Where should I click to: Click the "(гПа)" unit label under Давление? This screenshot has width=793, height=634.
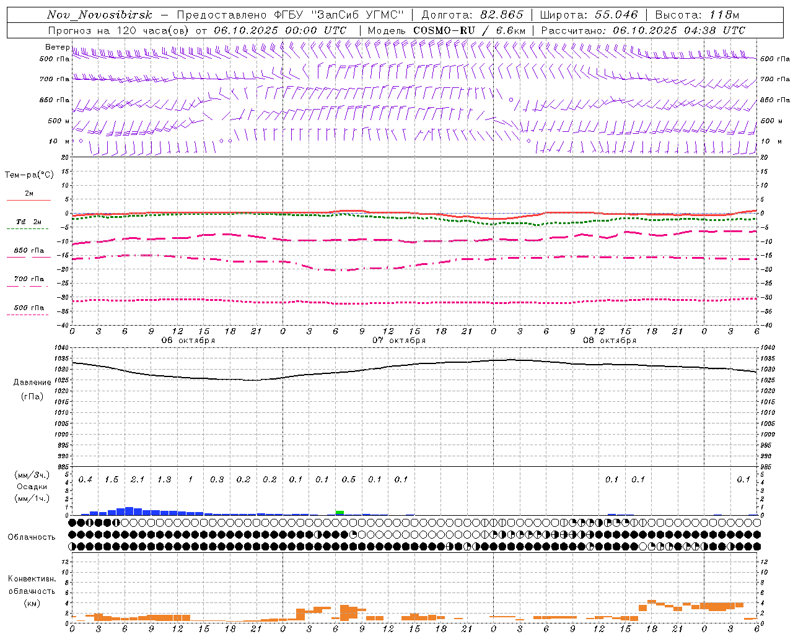pyautogui.click(x=31, y=396)
